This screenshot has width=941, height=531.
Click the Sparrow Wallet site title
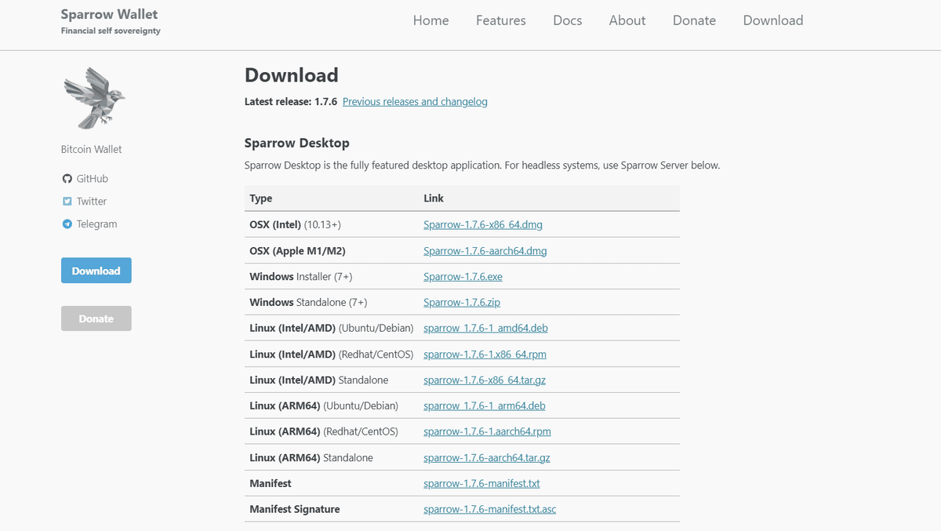tap(109, 14)
